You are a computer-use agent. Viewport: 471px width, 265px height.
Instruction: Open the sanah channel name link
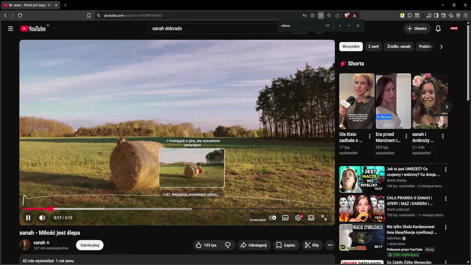[39, 243]
